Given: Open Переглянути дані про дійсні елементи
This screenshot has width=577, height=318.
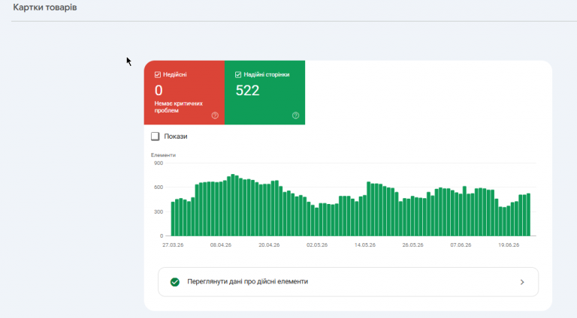Looking at the screenshot, I should pyautogui.click(x=348, y=282).
